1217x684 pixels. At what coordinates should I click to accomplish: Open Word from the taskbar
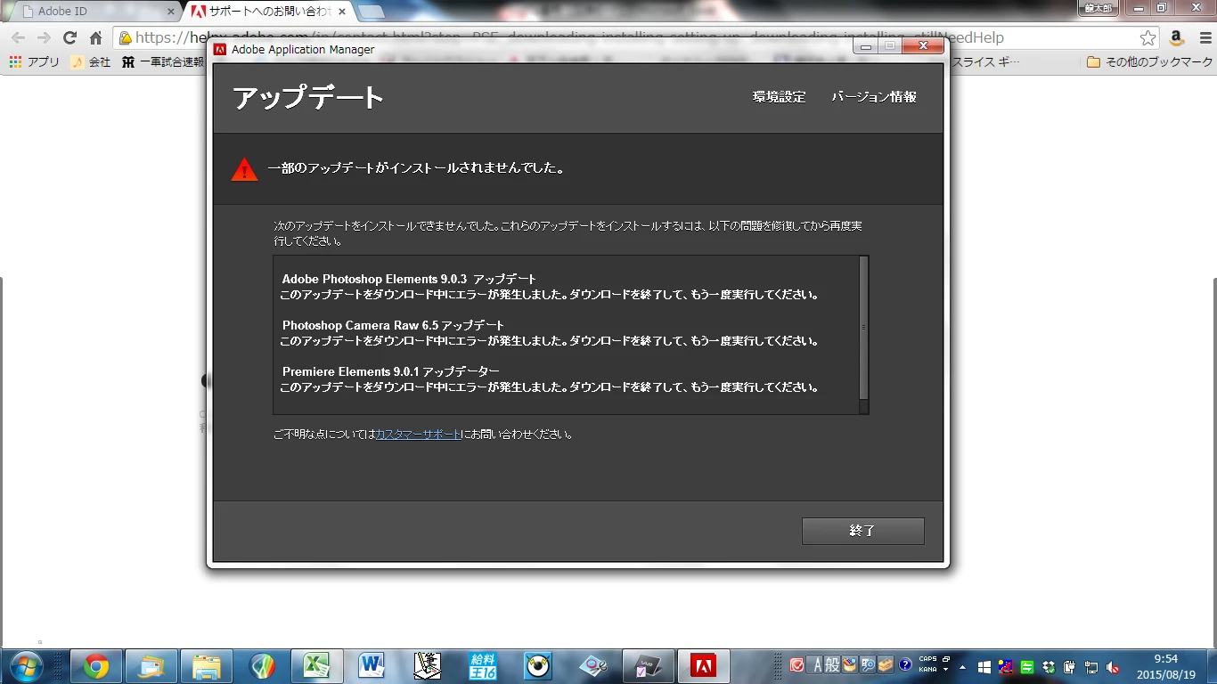point(372,665)
